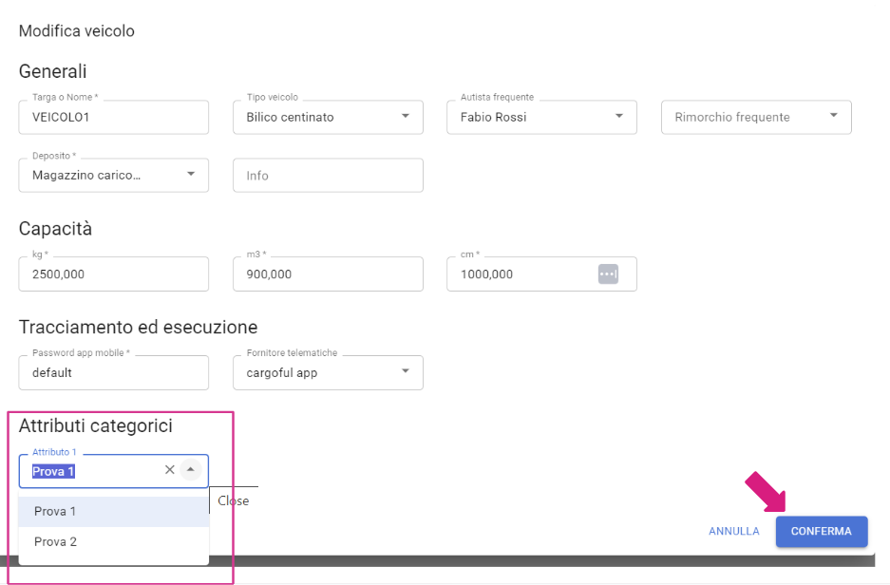The width and height of the screenshot is (890, 585).
Task: Confirm changes with CONFERMA button
Action: tap(822, 532)
